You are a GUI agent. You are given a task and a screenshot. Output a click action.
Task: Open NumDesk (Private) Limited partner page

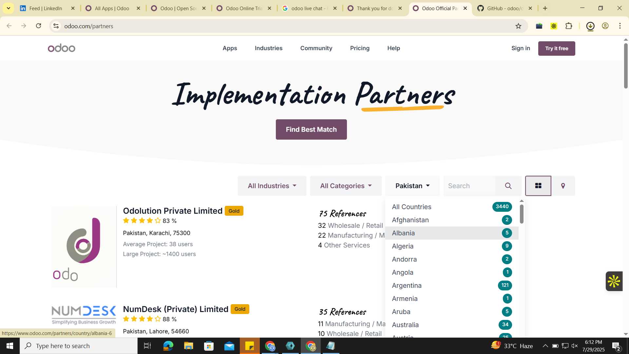point(176,309)
